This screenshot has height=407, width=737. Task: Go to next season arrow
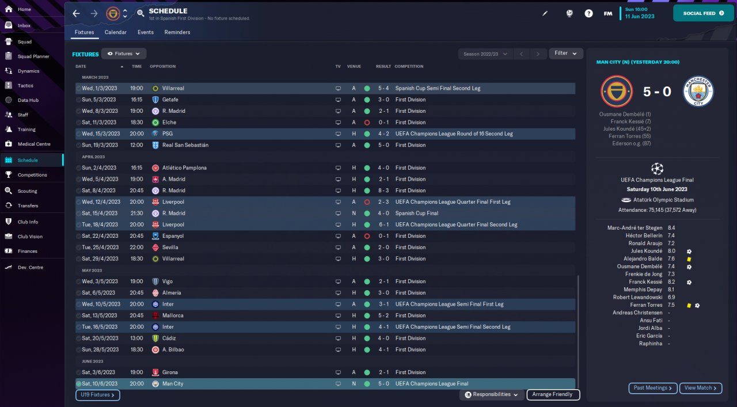[x=538, y=54]
